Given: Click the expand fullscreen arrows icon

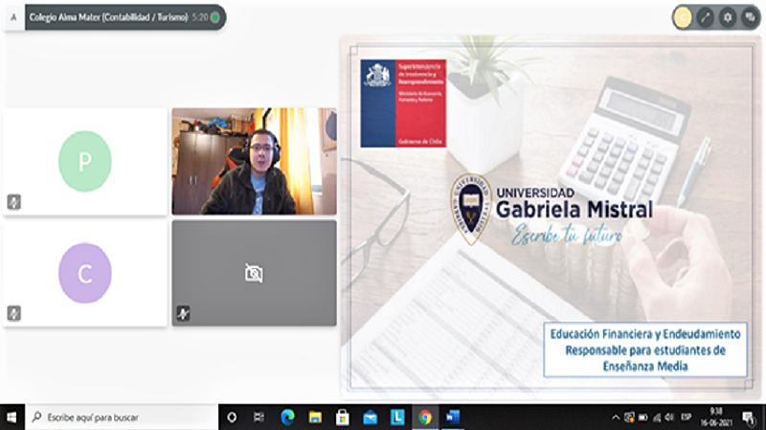Looking at the screenshot, I should [x=705, y=17].
